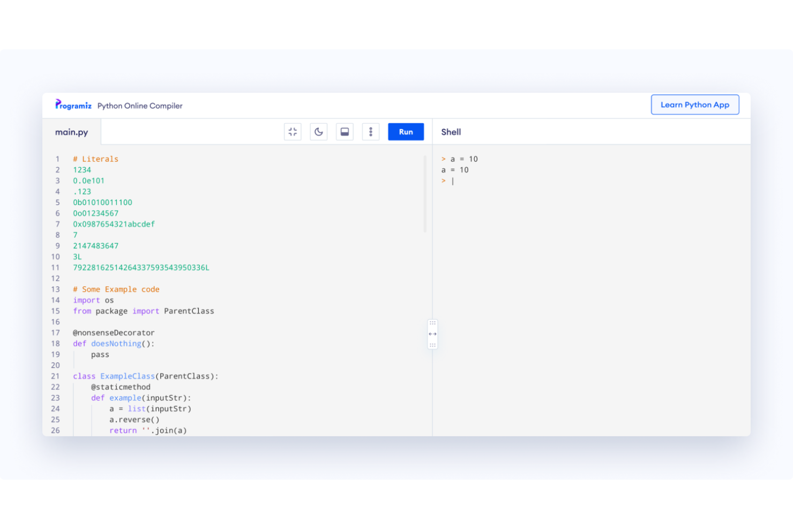Click the doesNothing function name

(116, 344)
